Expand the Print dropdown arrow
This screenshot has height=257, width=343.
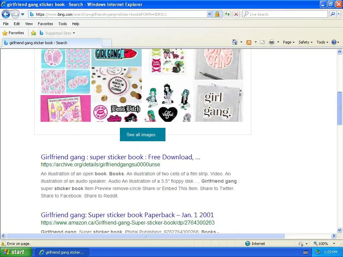coord(278,42)
